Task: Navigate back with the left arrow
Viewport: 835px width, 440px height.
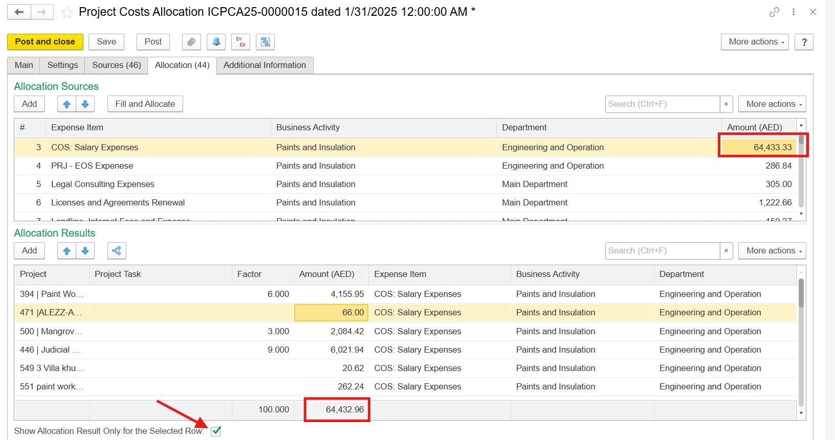Action: pyautogui.click(x=19, y=12)
